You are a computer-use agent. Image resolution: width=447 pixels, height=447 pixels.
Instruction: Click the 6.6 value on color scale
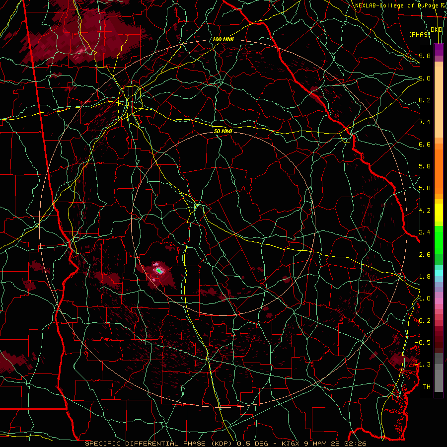point(425,144)
